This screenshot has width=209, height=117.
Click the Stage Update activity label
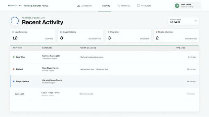22,81
